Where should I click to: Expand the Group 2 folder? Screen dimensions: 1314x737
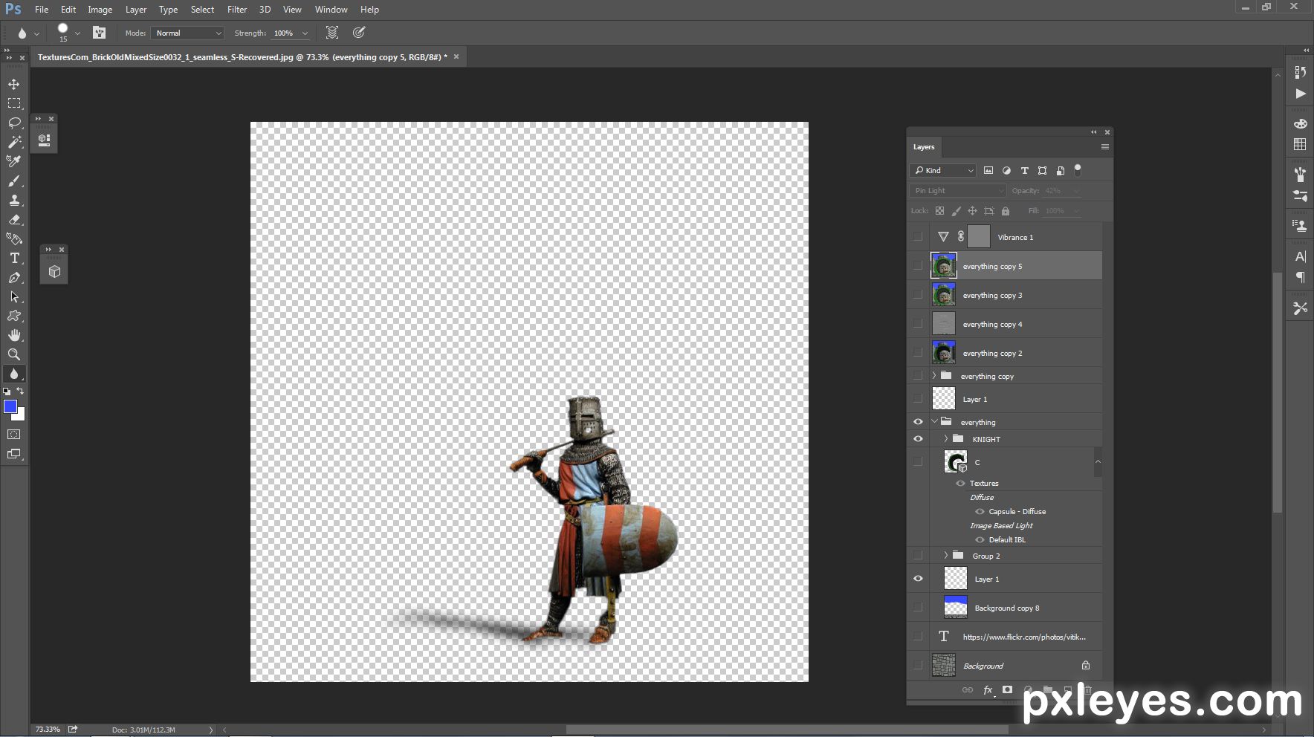coord(946,556)
